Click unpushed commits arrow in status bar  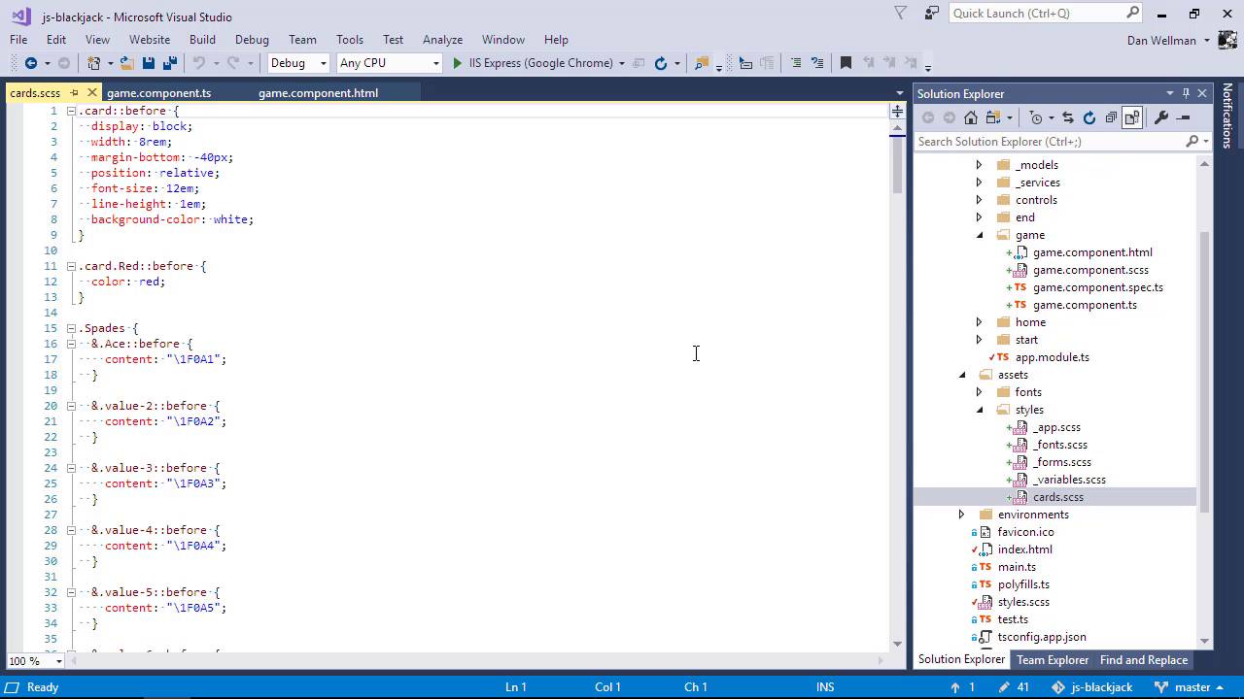pos(954,687)
